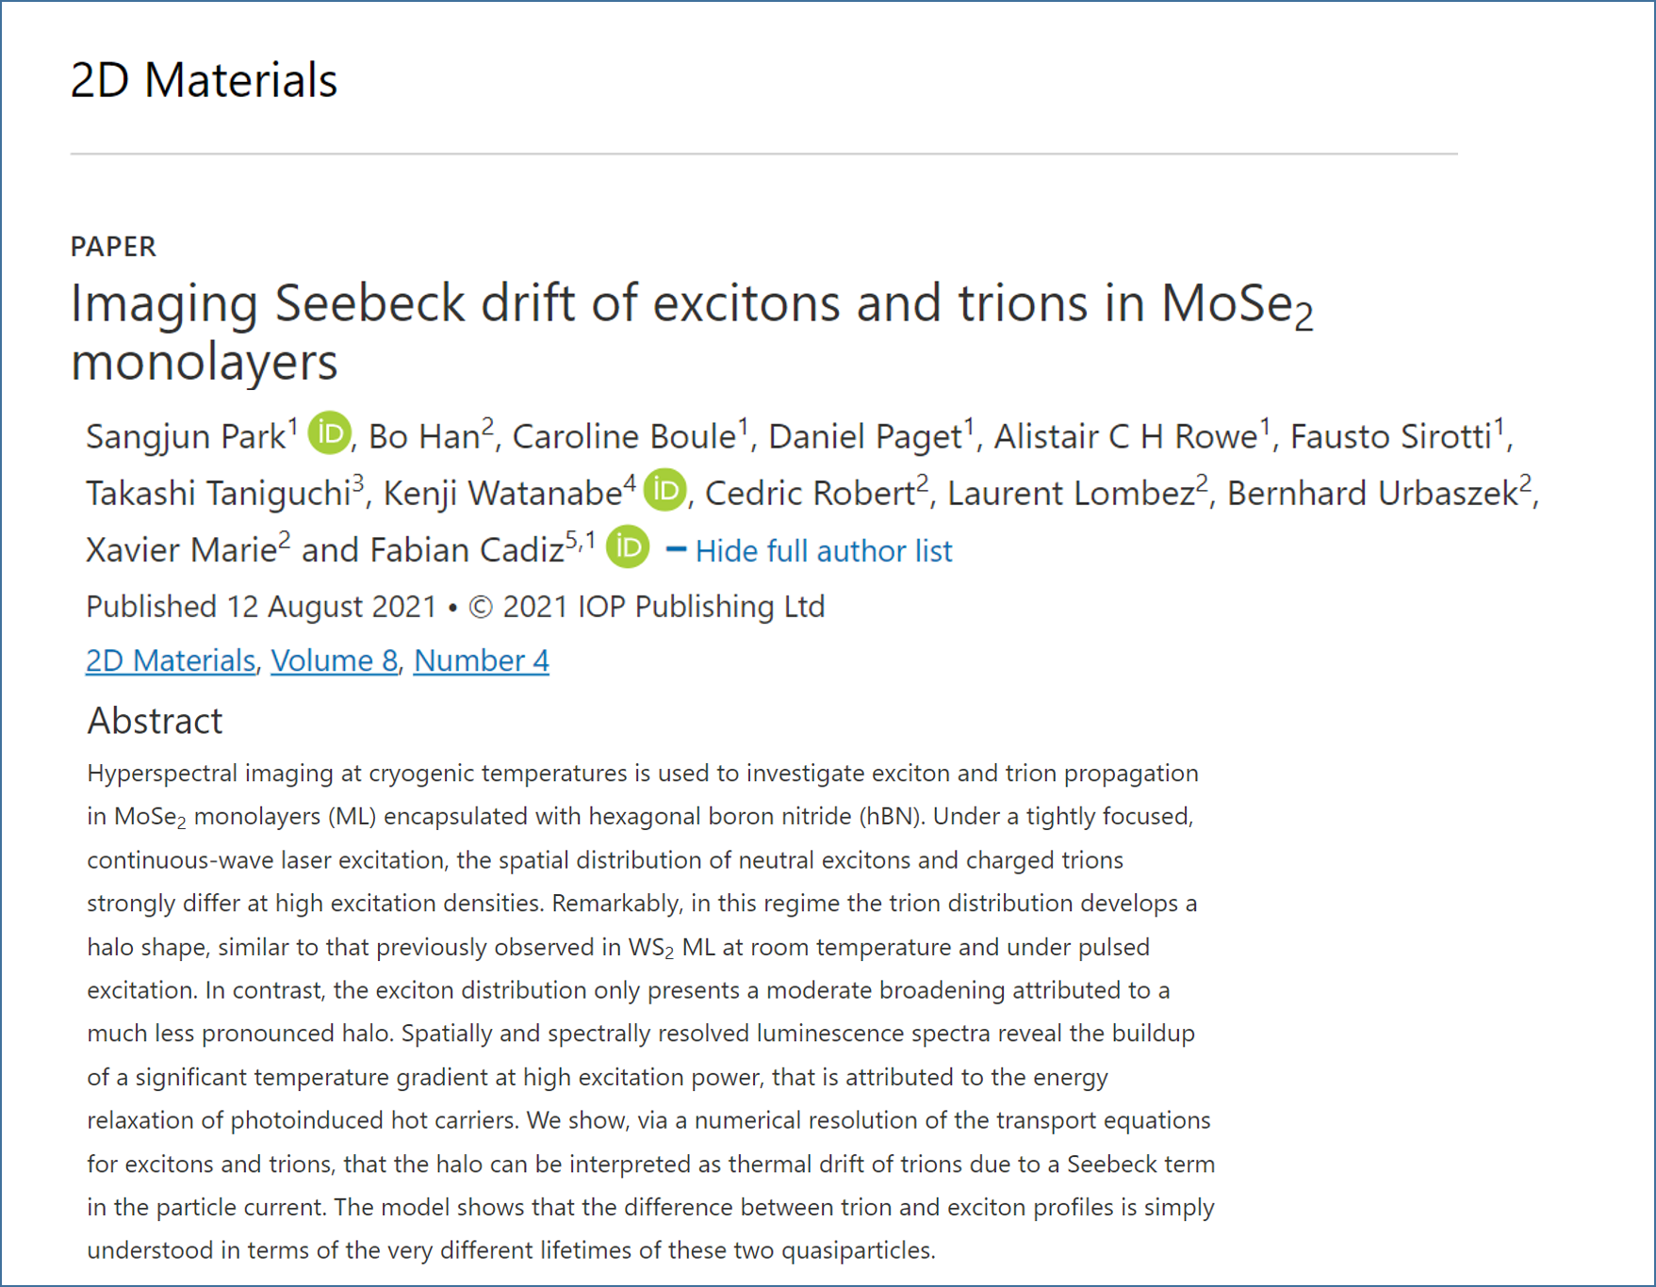Open Kenji Watanabe's ORCID iD icon
Viewport: 1656px width, 1287px height.
665,490
